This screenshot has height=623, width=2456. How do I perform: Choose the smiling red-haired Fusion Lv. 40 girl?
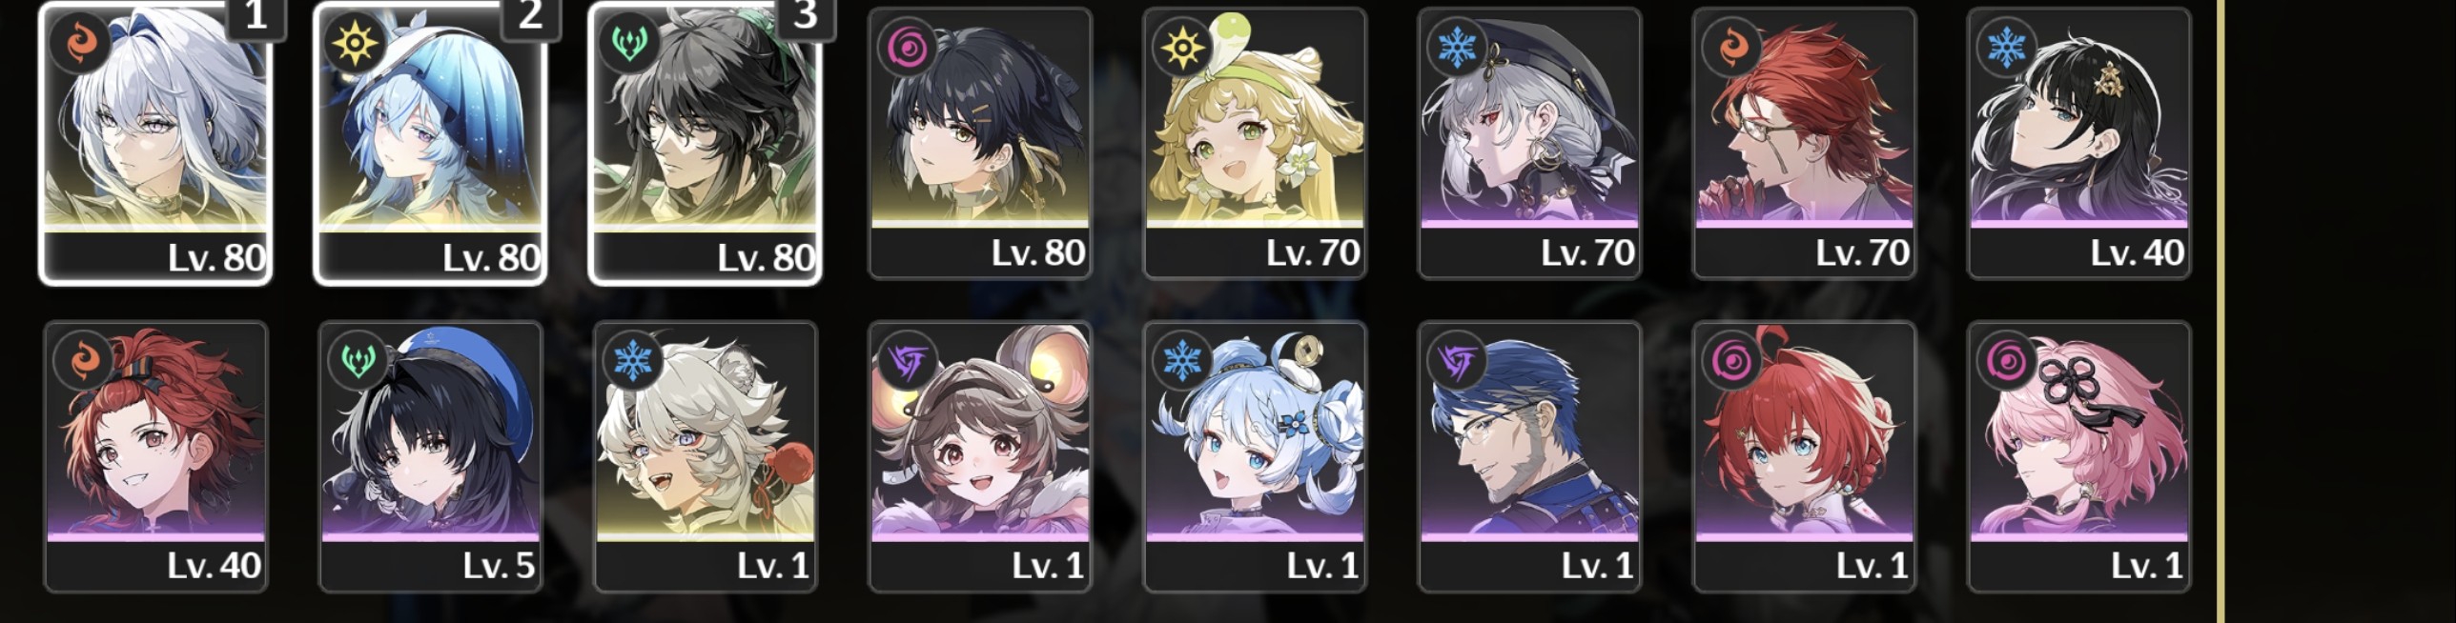point(156,456)
